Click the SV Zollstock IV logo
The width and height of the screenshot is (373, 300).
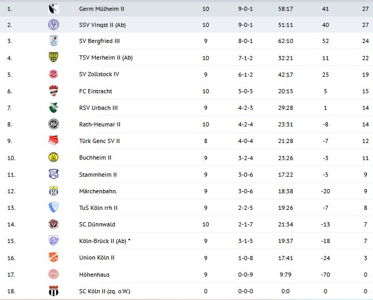pyautogui.click(x=53, y=74)
